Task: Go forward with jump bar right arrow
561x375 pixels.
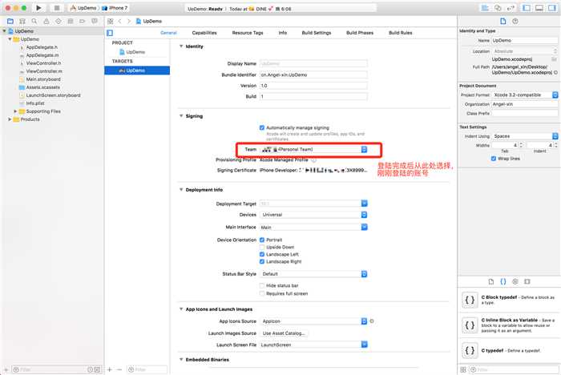Action: 129,22
